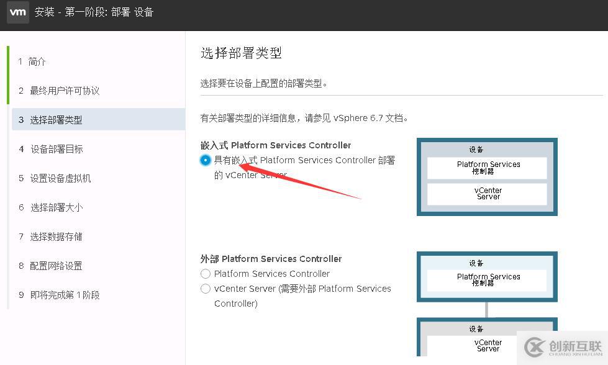
Task: Select external Platform Services Controller radio option
Action: 206,274
